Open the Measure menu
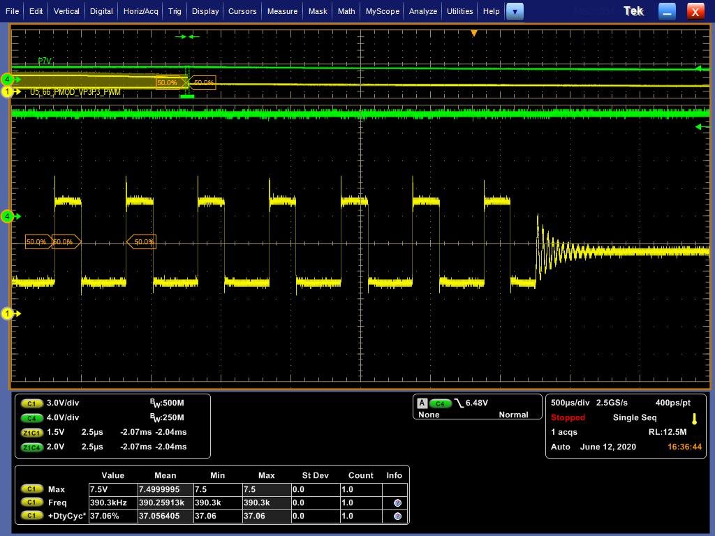The image size is (715, 536). 282,11
